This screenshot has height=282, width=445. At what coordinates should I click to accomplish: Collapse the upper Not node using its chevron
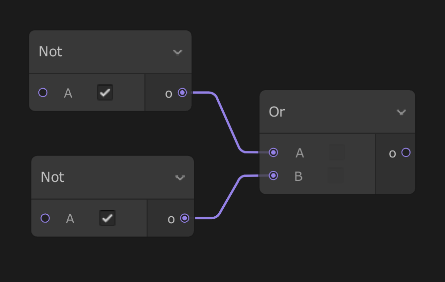pos(177,52)
